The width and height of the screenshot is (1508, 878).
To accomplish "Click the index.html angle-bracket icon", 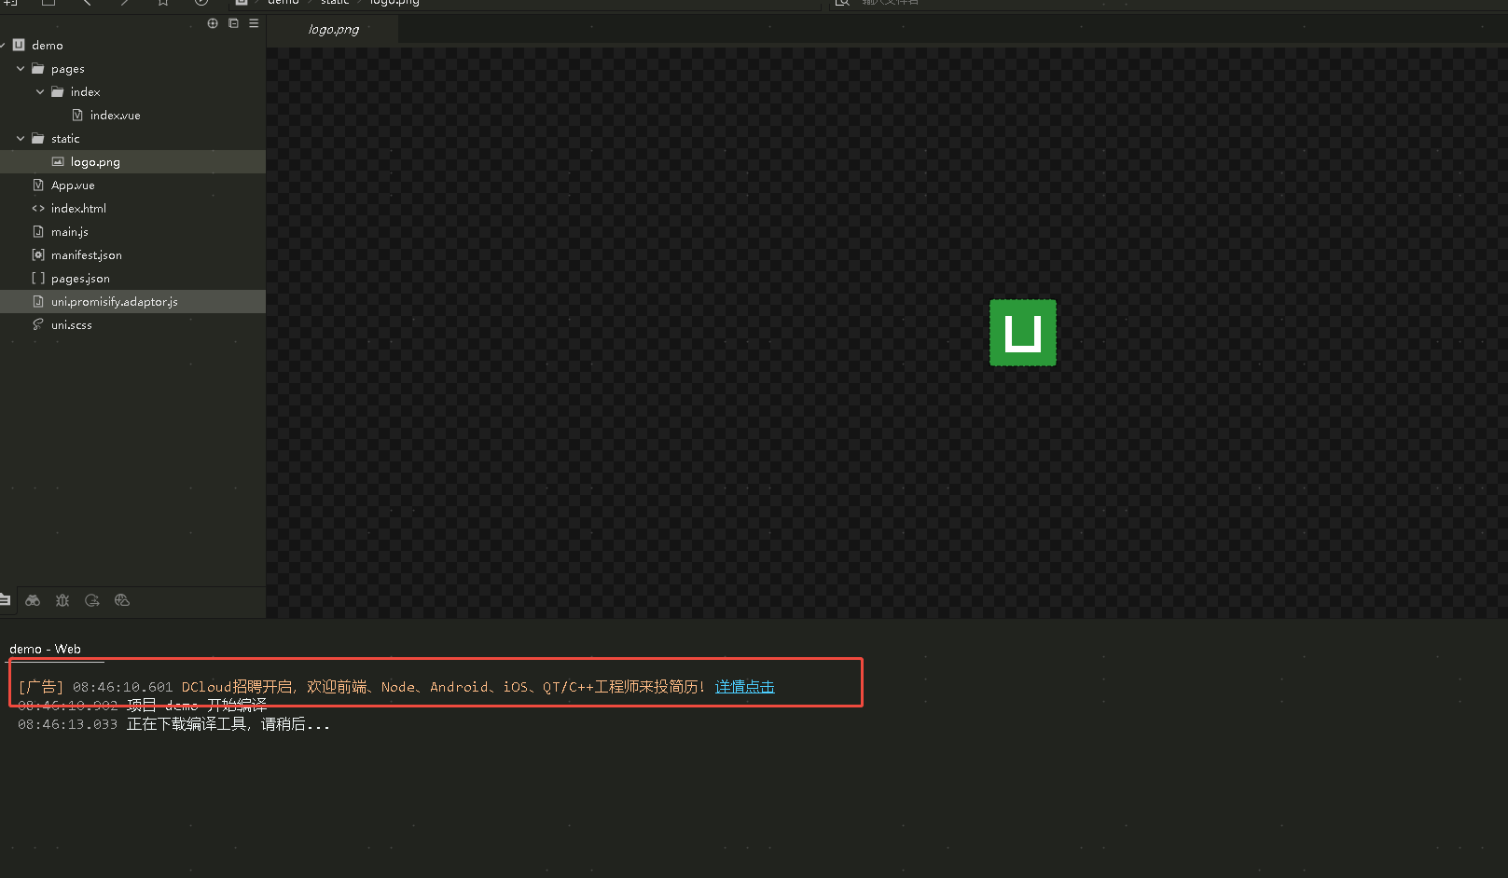I will click(38, 208).
